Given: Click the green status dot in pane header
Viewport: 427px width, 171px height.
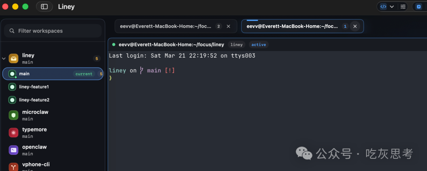Looking at the screenshot, I should click(x=114, y=45).
